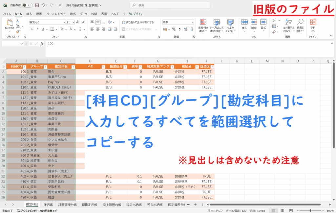Image resolution: width=336 pixels, height=213 pixels.
Task: Open the 挿入 ribbon tab
Action: coord(29,14)
